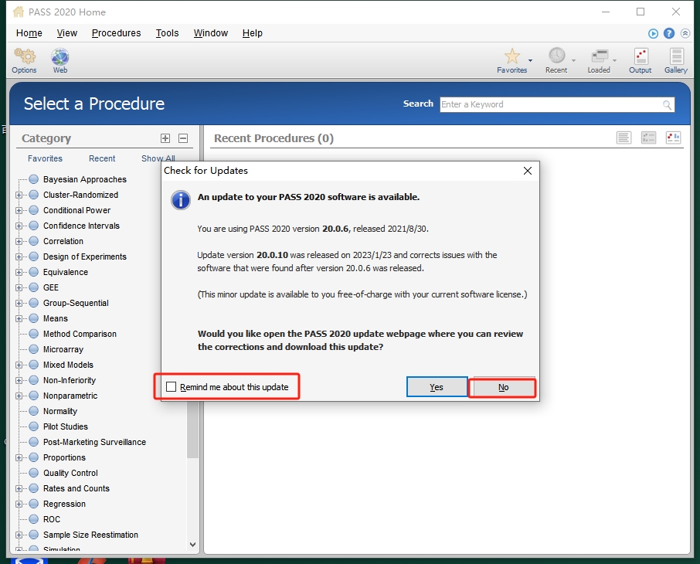Expand the Proportions category
Image resolution: width=700 pixels, height=564 pixels.
(x=19, y=457)
